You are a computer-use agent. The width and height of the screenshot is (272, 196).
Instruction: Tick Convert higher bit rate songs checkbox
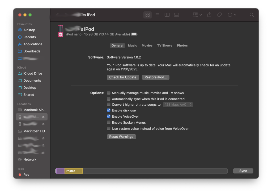(x=109, y=104)
